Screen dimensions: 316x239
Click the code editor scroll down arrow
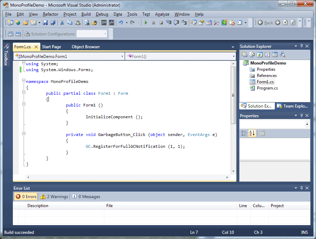(233, 171)
